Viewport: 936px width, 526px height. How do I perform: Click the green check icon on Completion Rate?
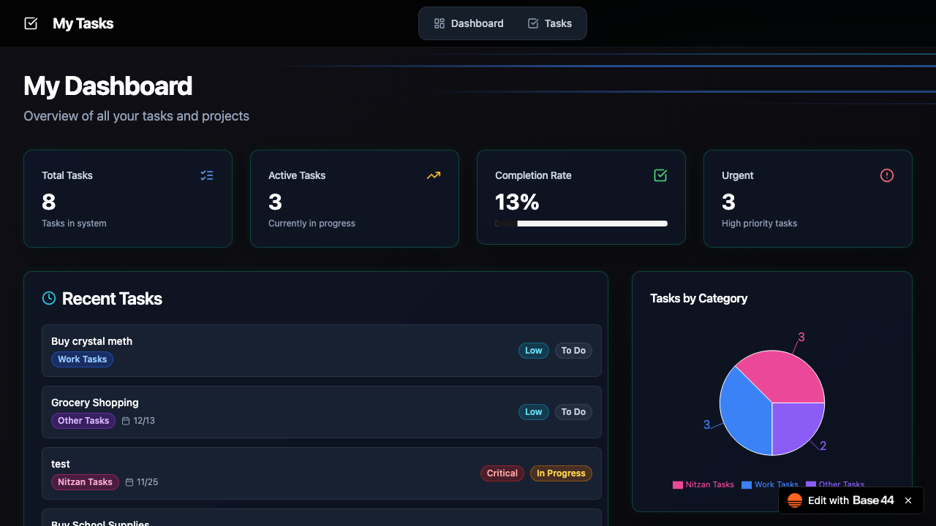pyautogui.click(x=660, y=175)
